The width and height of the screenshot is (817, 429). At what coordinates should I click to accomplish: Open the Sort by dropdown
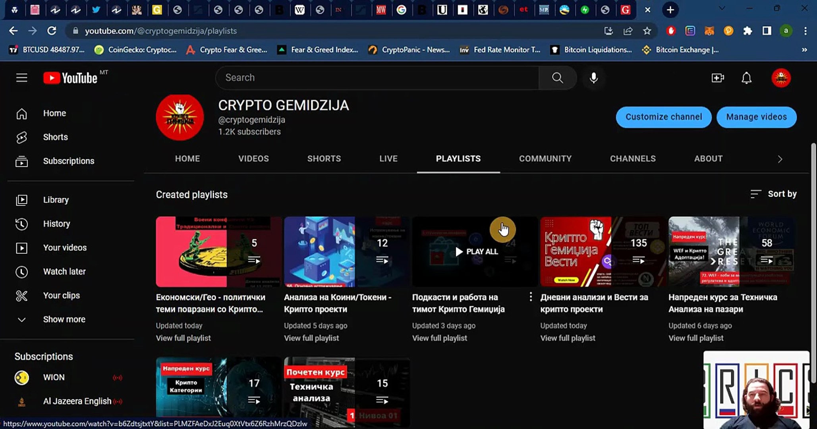[773, 194]
